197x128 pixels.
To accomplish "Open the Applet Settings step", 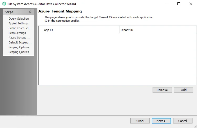I will point(18,23).
